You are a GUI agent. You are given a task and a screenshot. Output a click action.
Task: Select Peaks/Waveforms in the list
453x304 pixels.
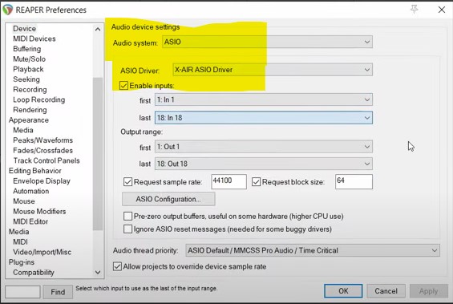pos(42,140)
